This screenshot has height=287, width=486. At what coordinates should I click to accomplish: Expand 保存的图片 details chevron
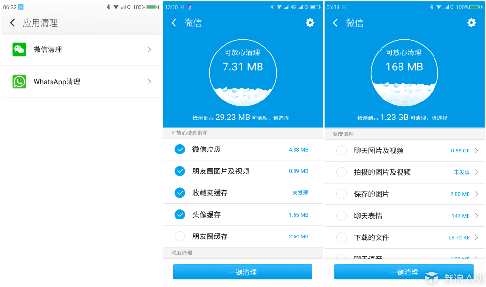476,194
